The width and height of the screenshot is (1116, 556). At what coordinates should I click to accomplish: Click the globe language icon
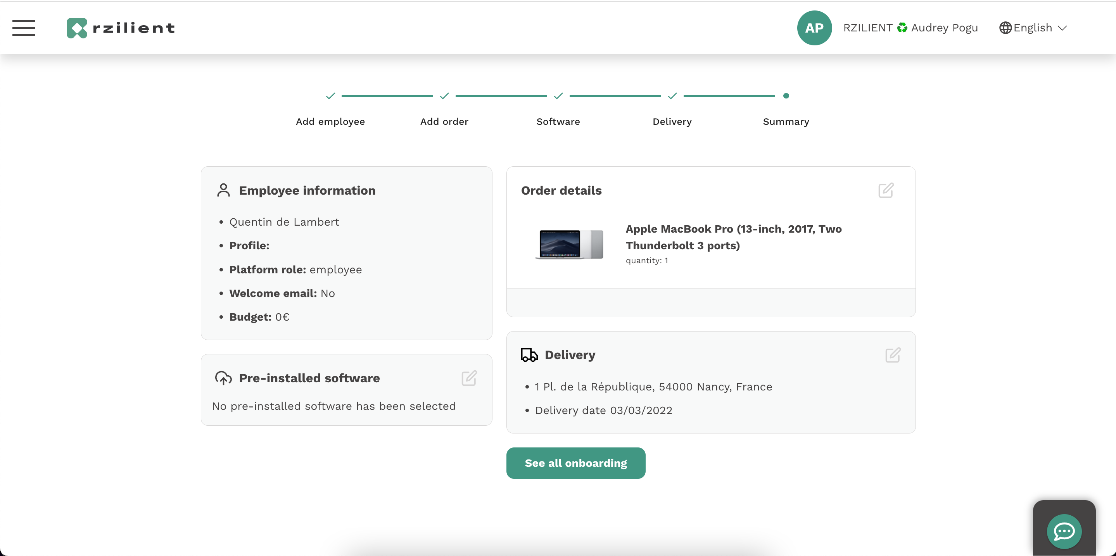[x=1005, y=28]
